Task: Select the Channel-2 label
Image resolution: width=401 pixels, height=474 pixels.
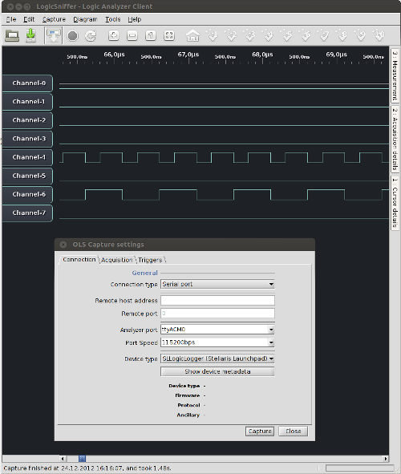Action: tap(27, 120)
